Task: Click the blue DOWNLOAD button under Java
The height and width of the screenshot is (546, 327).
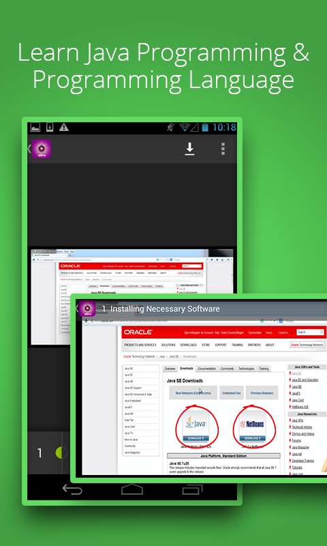Action: 196,438
